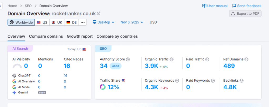Click the US flag beside Traffic Share
269x107 pixels.
coord(123,81)
